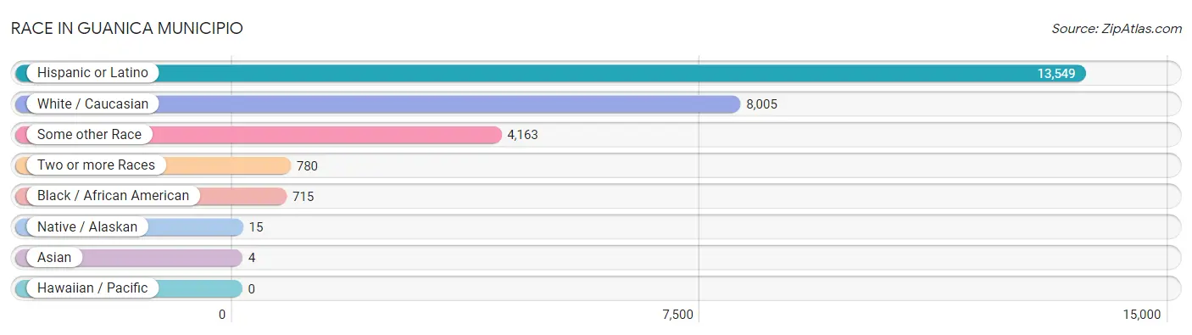Select the Two or more Races label

point(96,165)
